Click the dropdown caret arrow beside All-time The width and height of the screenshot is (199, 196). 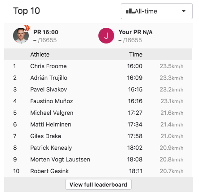coord(184,11)
